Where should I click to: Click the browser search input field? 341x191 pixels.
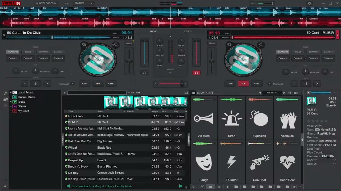point(97,93)
